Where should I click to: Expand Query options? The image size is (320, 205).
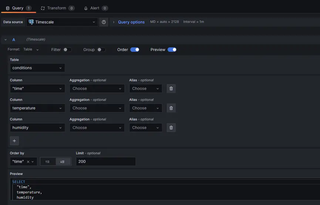(131, 22)
